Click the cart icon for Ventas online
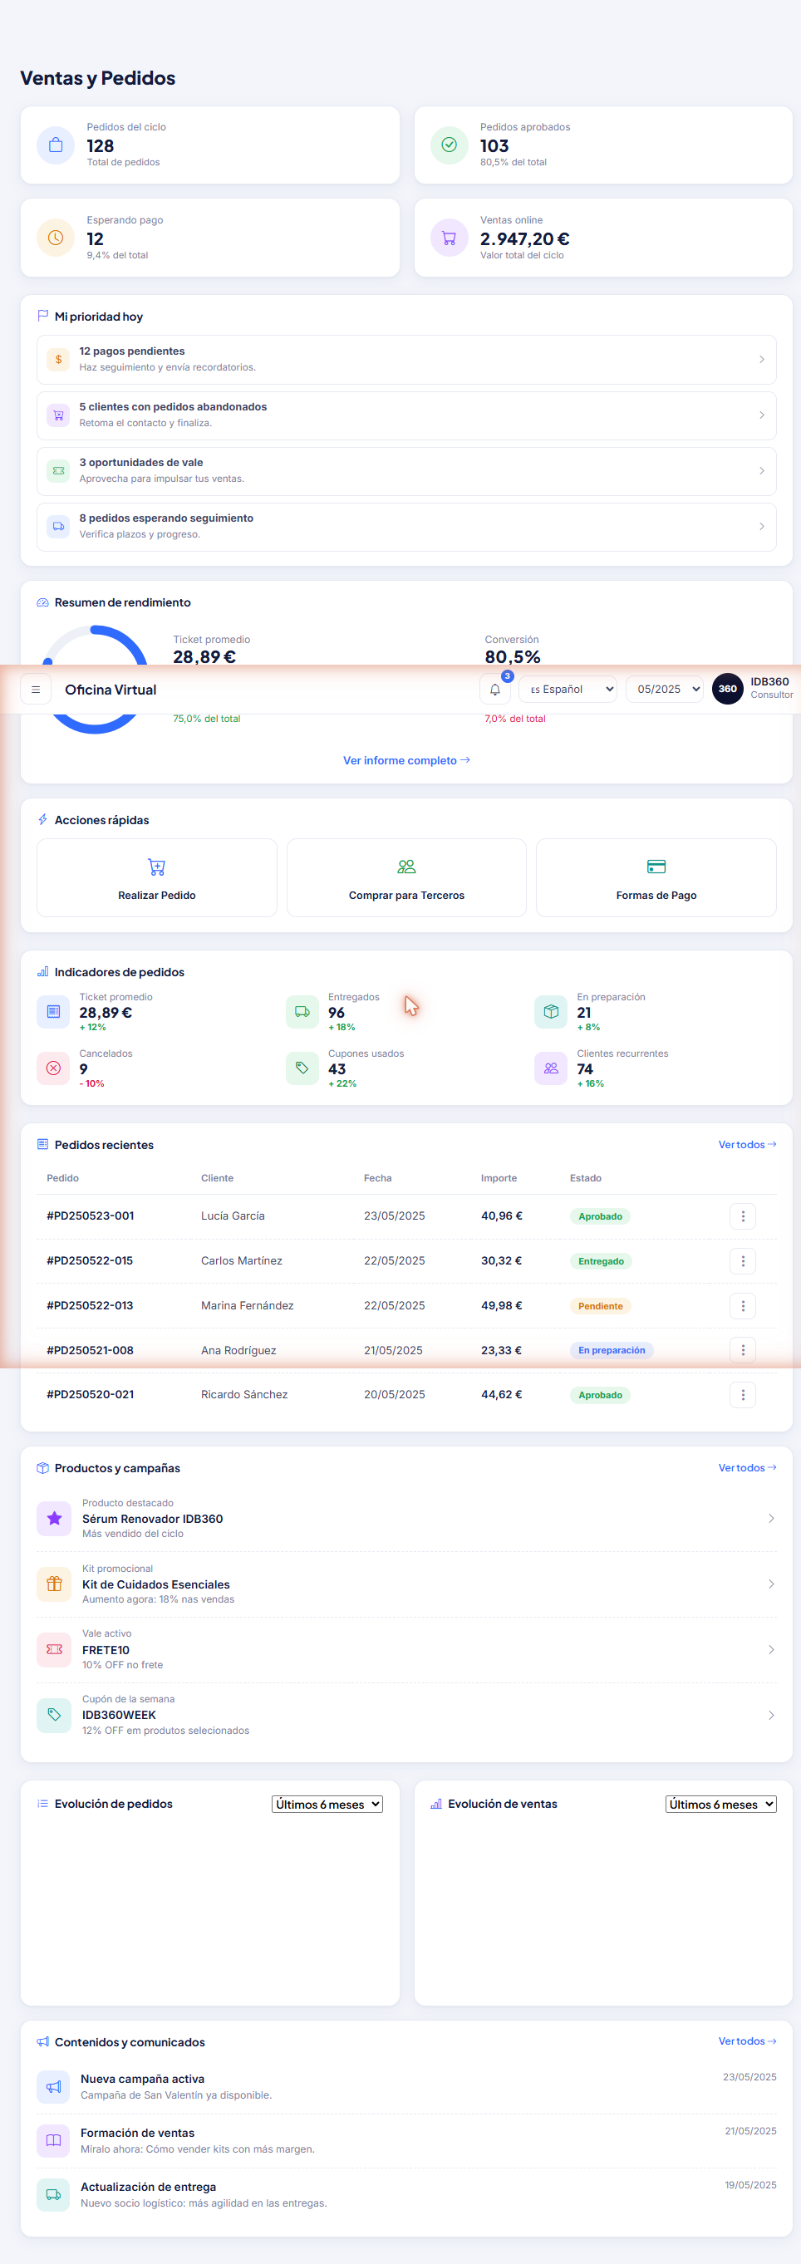 (450, 238)
